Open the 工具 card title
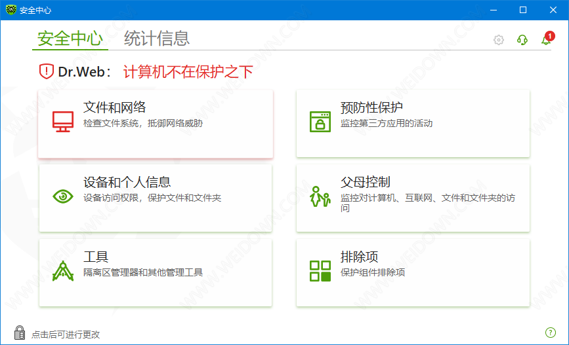The image size is (569, 345). [x=96, y=257]
